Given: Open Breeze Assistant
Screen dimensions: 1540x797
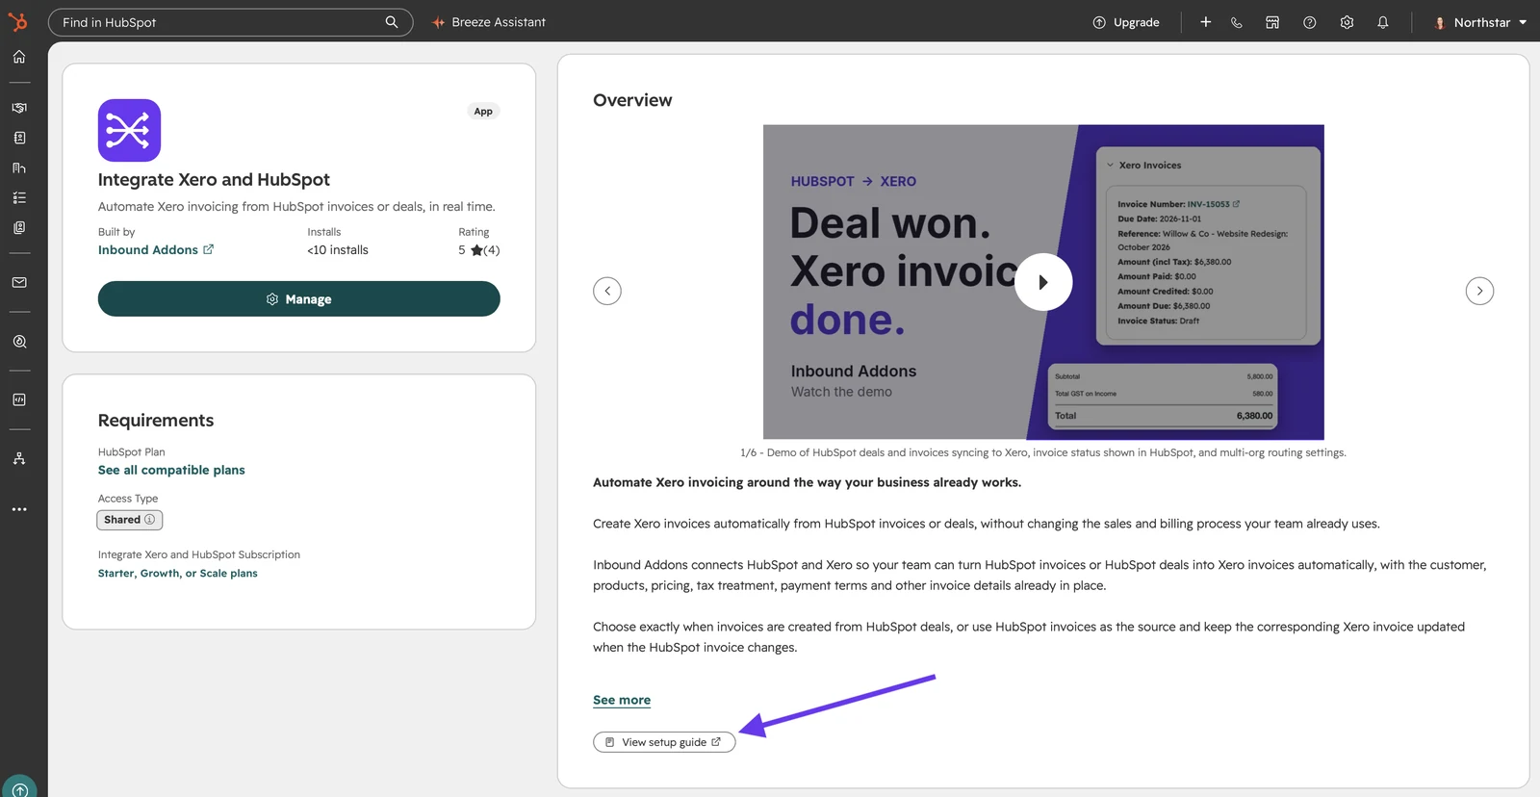Looking at the screenshot, I should click(489, 22).
